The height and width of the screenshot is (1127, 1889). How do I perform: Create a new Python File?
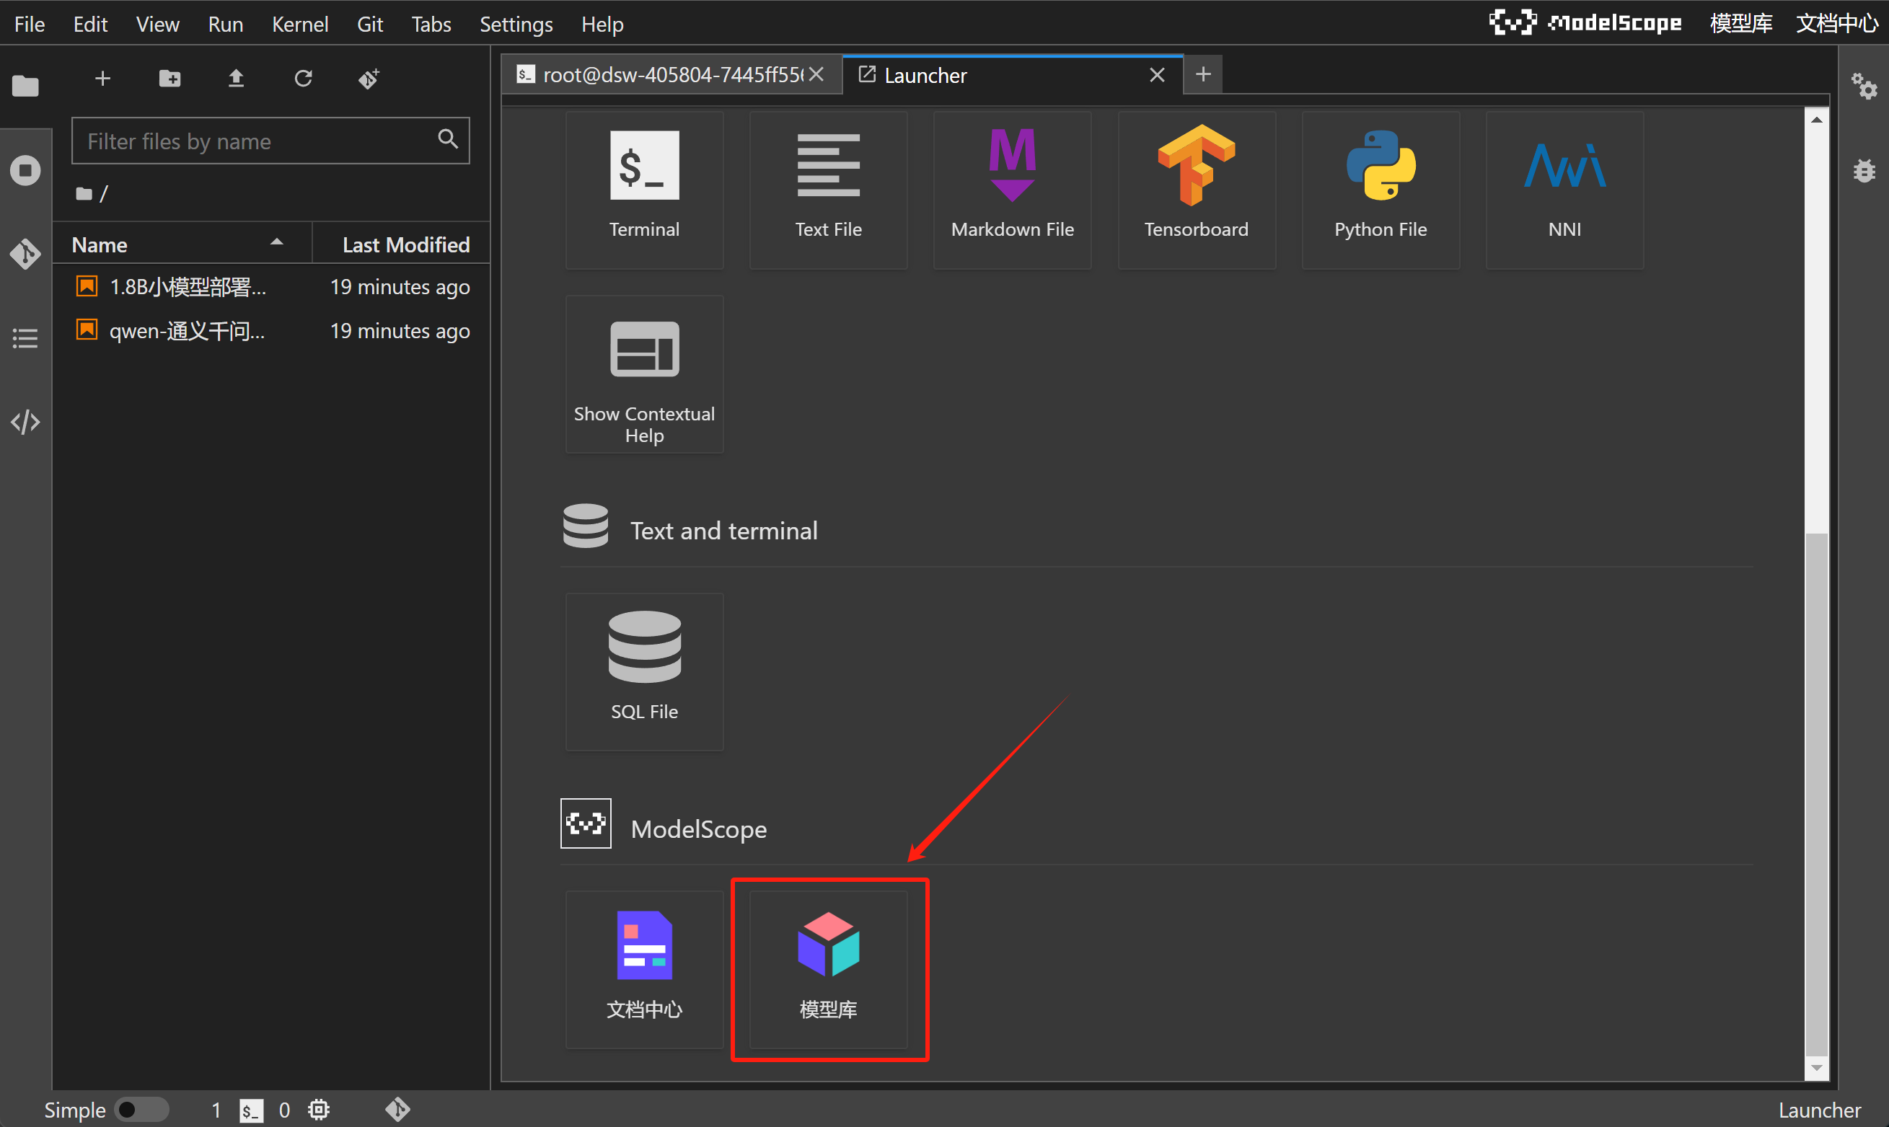pyautogui.click(x=1380, y=190)
